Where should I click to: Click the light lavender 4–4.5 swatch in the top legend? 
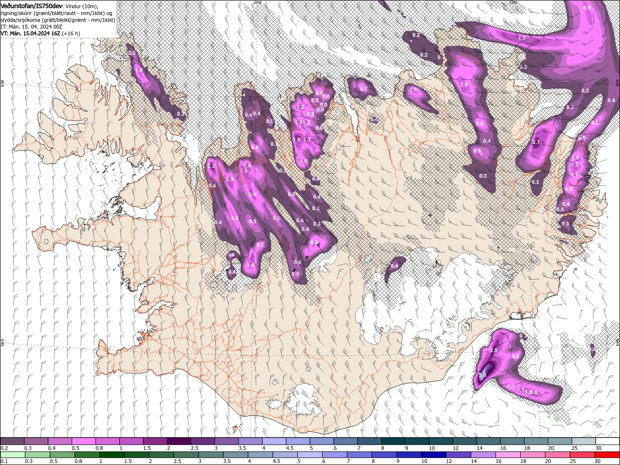[x=274, y=441]
